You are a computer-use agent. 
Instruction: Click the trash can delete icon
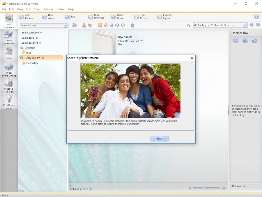tap(133, 25)
